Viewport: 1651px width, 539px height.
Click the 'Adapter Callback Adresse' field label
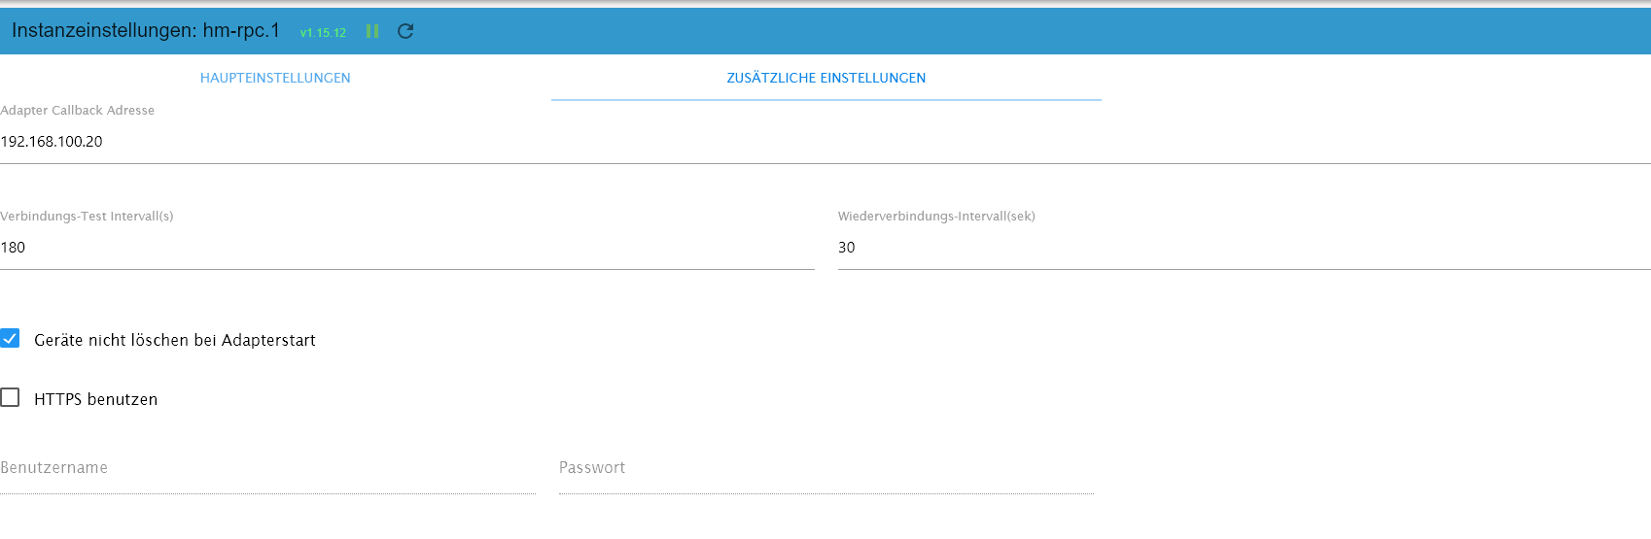(x=78, y=111)
